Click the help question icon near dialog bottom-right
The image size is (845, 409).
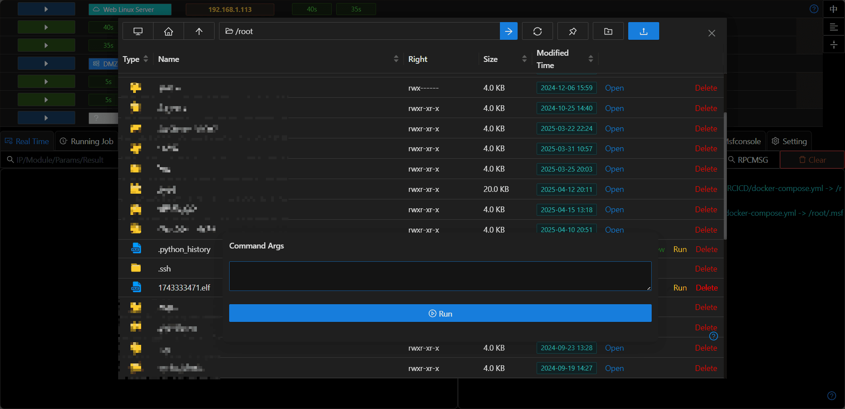coord(714,336)
